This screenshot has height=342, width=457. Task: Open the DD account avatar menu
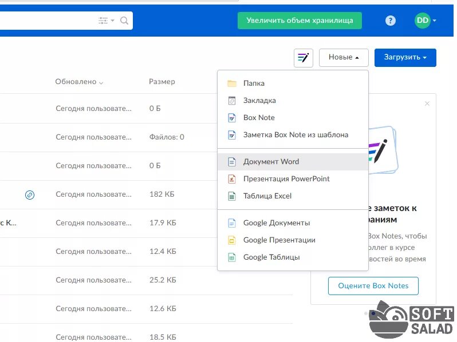426,21
